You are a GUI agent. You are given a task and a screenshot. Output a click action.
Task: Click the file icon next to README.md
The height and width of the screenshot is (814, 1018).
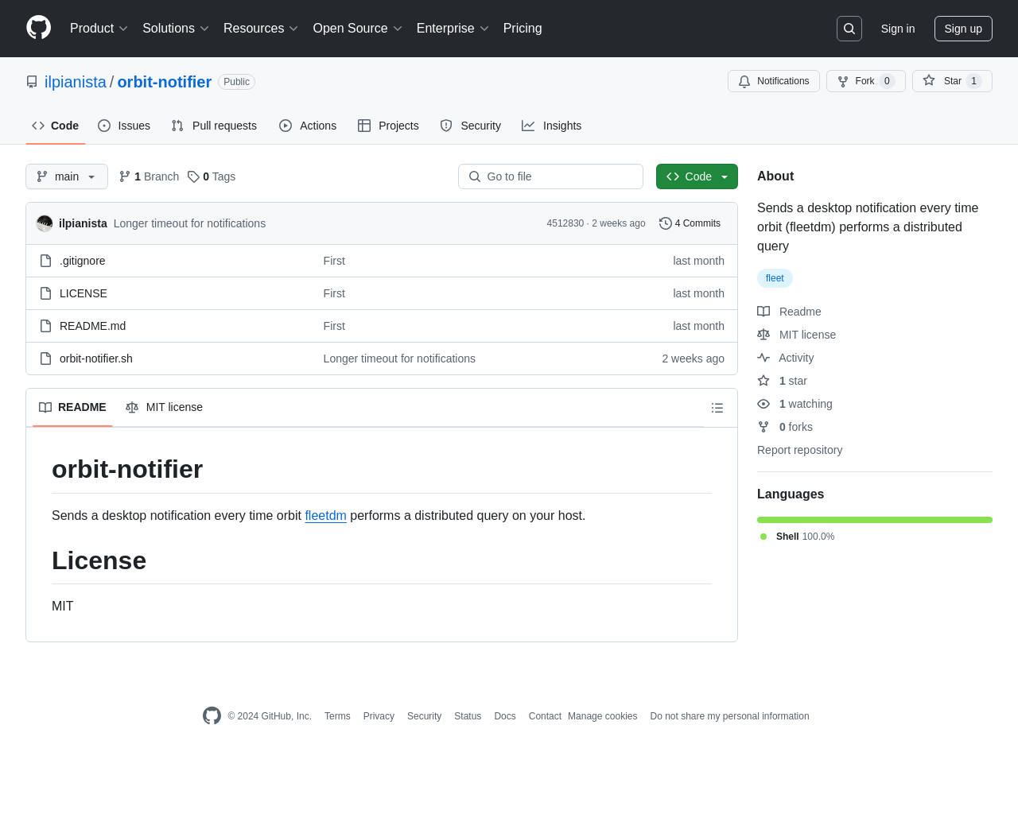46,326
